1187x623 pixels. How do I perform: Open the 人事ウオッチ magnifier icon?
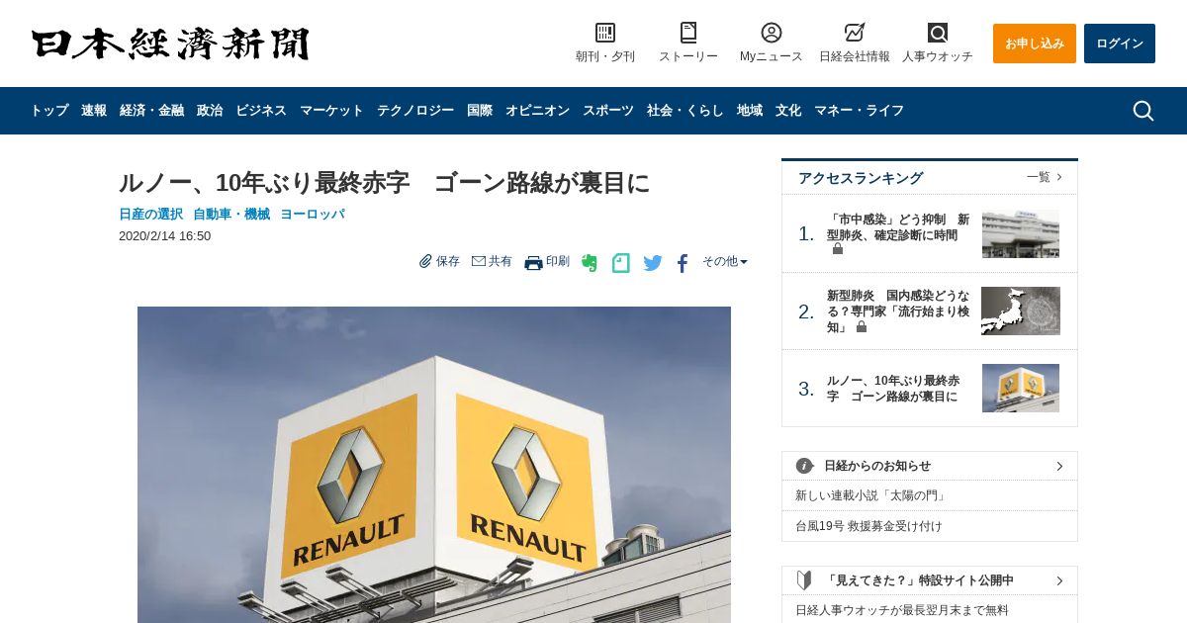coord(938,33)
